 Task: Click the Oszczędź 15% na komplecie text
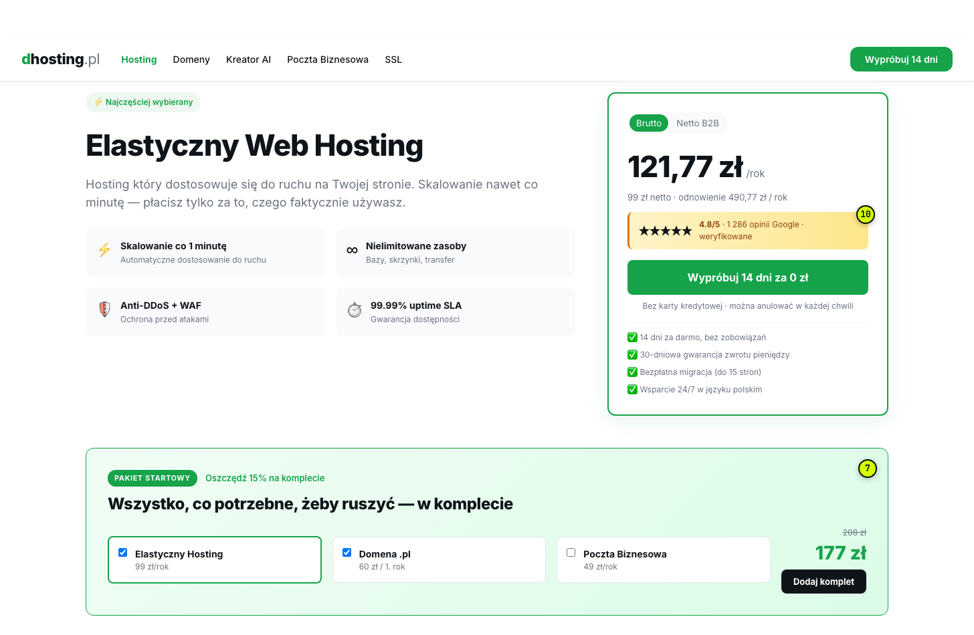point(265,478)
